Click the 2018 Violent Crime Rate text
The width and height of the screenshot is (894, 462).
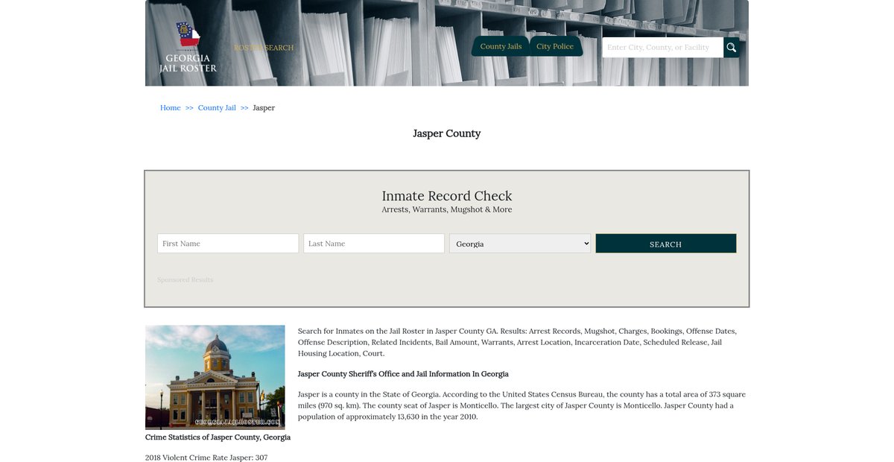[x=206, y=458]
